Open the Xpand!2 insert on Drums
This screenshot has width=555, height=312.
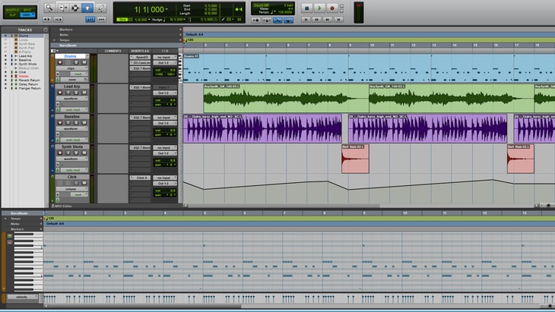coord(140,57)
